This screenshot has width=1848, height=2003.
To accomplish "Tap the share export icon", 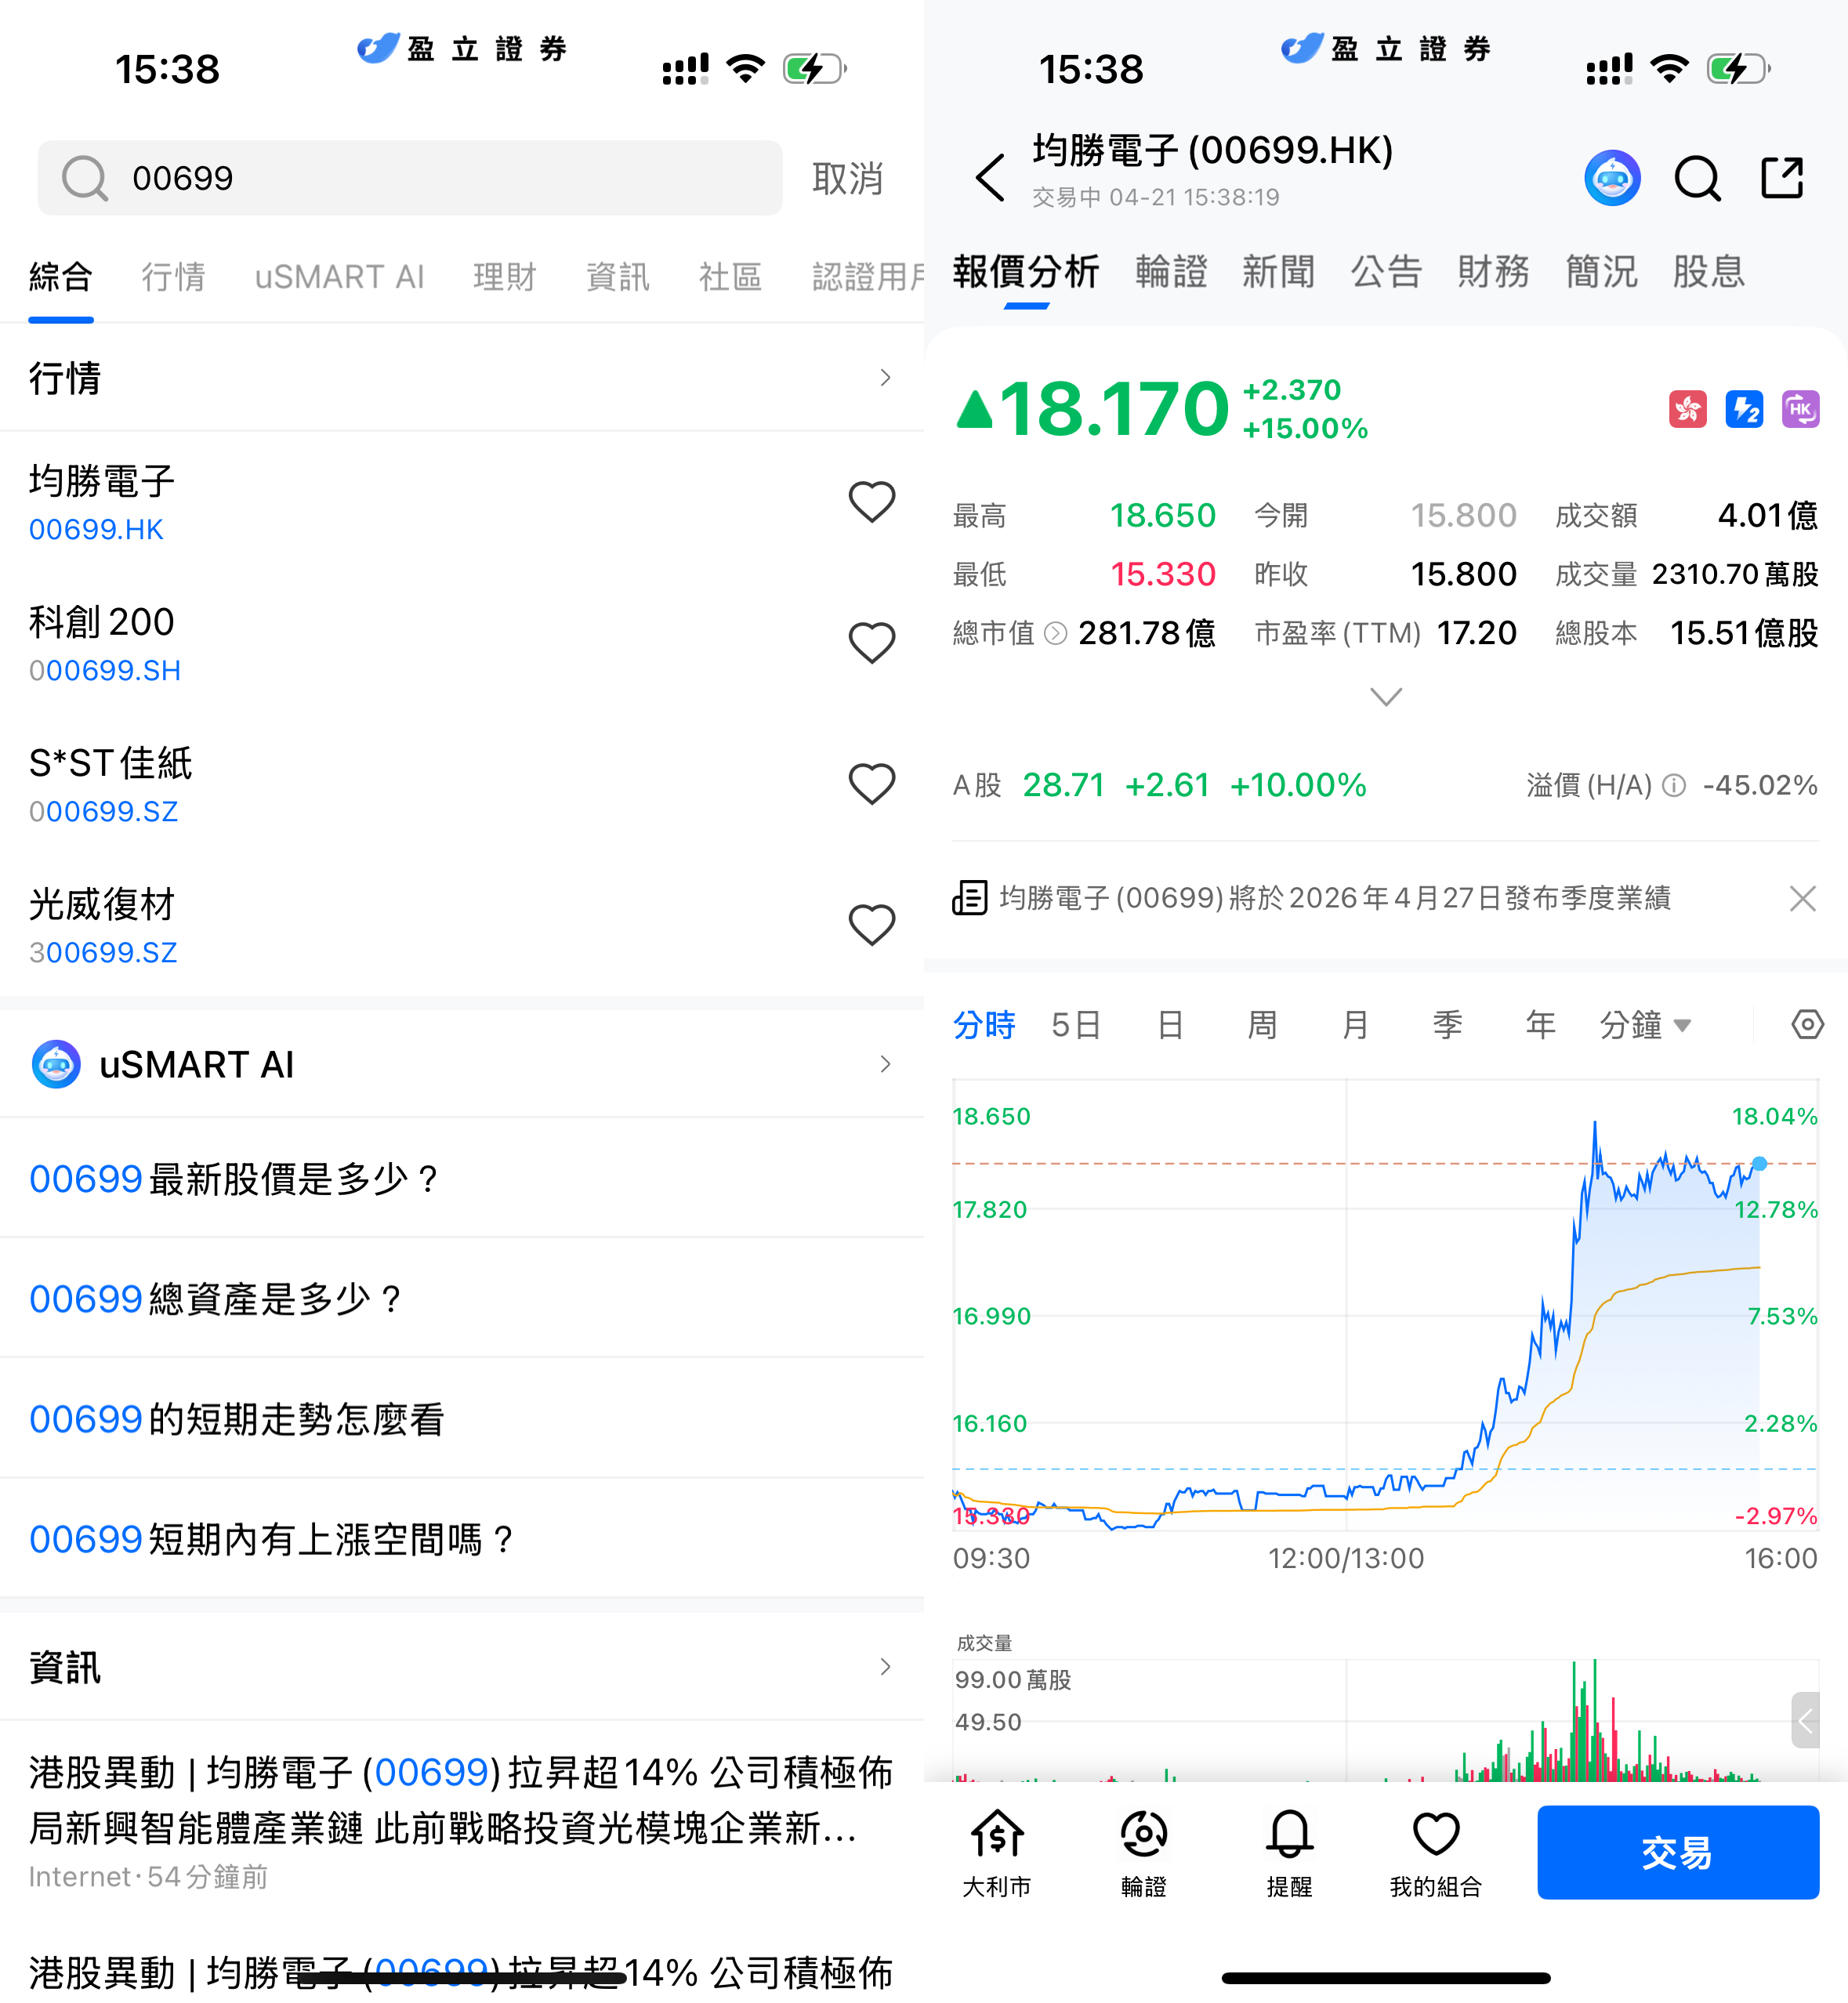I will (x=1781, y=178).
